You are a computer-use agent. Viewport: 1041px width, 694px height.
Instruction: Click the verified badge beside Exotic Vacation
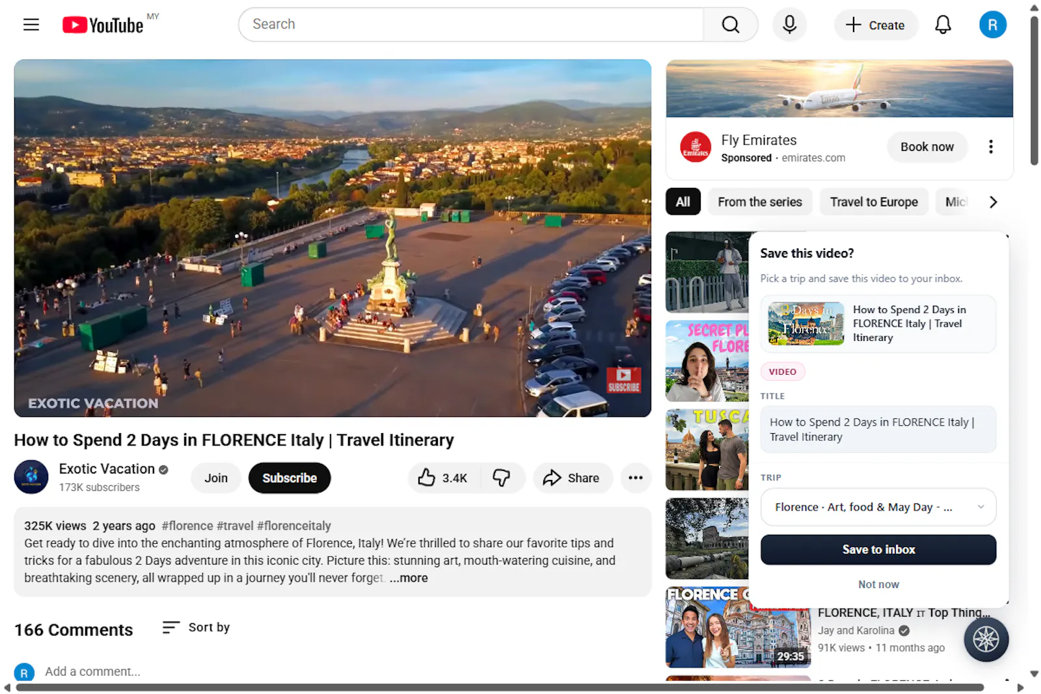(163, 470)
